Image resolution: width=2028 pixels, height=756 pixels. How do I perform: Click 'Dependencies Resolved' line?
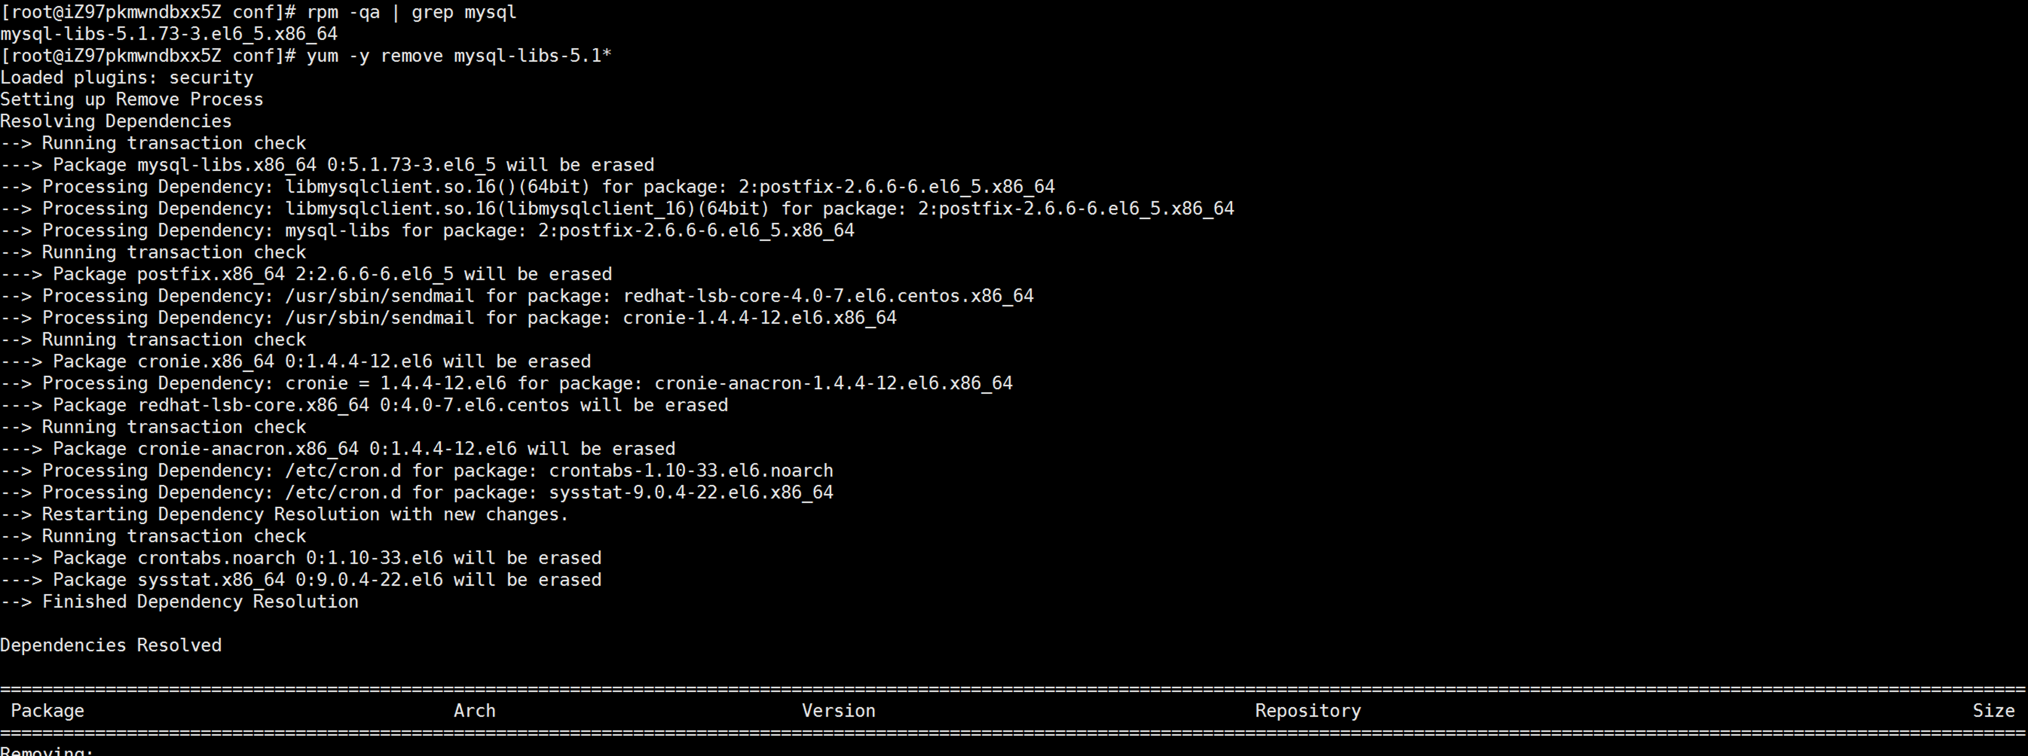[111, 646]
